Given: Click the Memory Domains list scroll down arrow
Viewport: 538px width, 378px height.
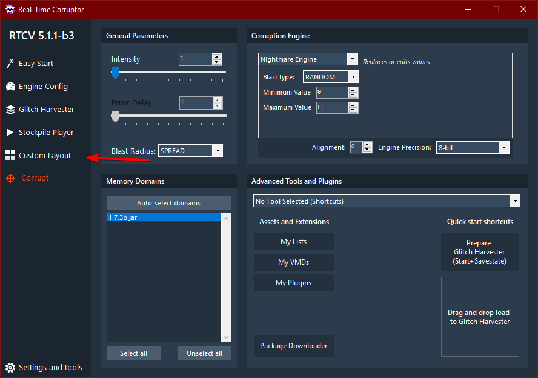Looking at the screenshot, I should tap(226, 337).
